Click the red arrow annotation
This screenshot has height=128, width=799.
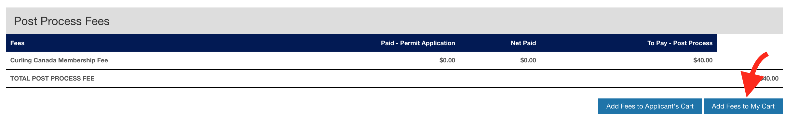pos(754,74)
